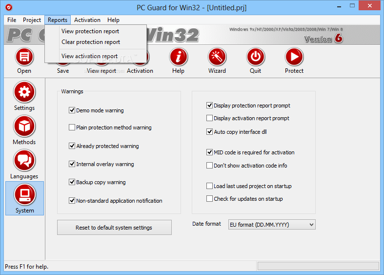Expand the Date format dropdown
The height and width of the screenshot is (275, 384).
click(272, 225)
